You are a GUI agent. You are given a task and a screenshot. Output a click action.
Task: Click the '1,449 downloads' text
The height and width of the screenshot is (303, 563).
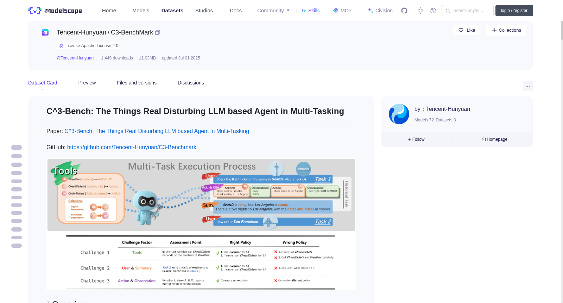pyautogui.click(x=117, y=58)
